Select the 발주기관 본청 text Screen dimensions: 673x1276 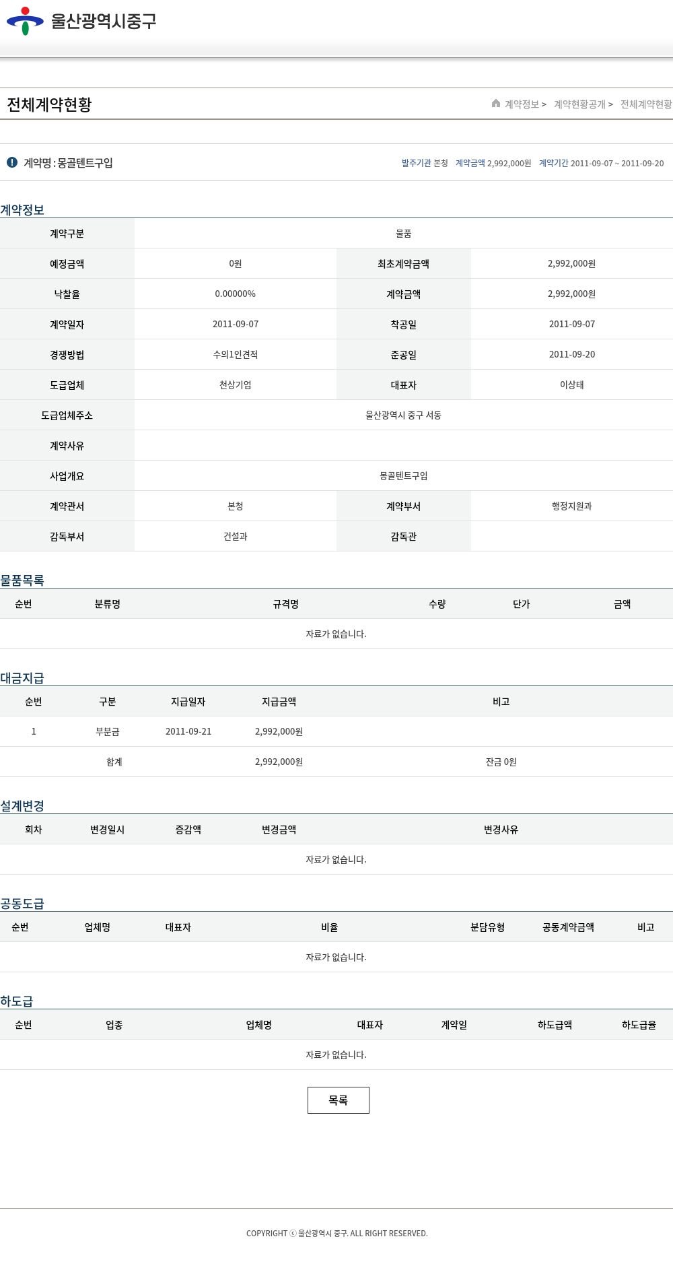click(x=425, y=163)
